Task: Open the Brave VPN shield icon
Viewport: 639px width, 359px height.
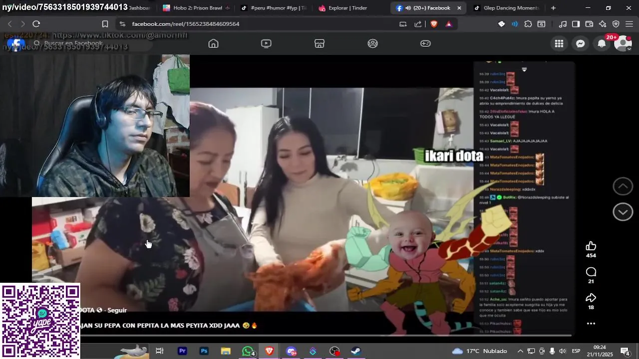Action: coord(616,24)
